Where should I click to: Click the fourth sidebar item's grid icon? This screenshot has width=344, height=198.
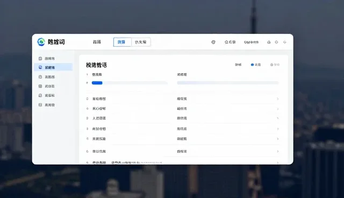[x=40, y=86]
